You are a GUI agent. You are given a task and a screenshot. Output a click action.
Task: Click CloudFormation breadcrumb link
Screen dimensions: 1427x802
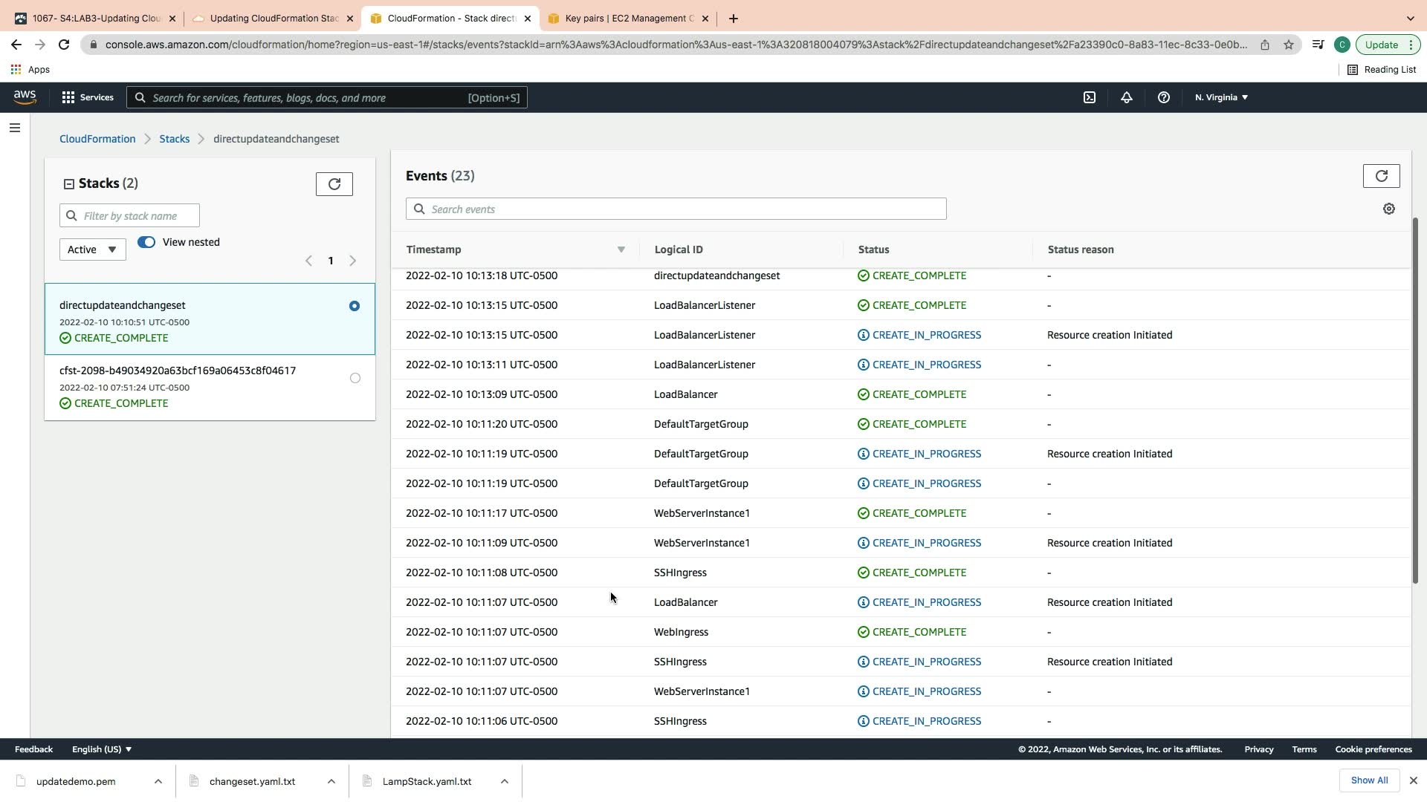click(x=97, y=139)
